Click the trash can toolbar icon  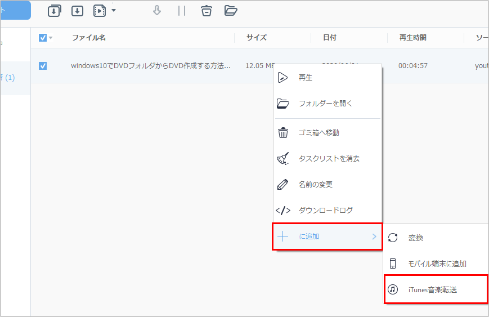tap(207, 11)
